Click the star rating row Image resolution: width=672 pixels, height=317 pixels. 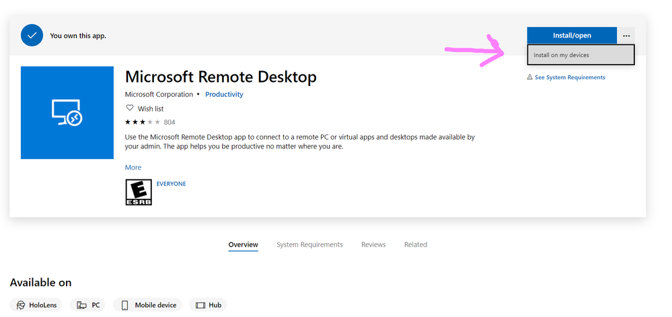[143, 122]
